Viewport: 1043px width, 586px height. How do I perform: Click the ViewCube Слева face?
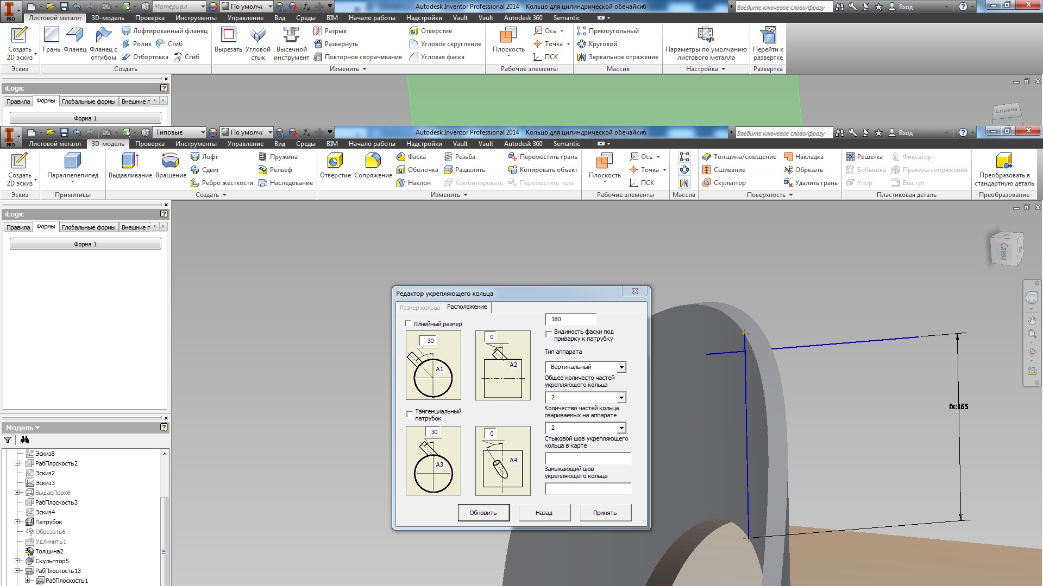pos(1004,251)
